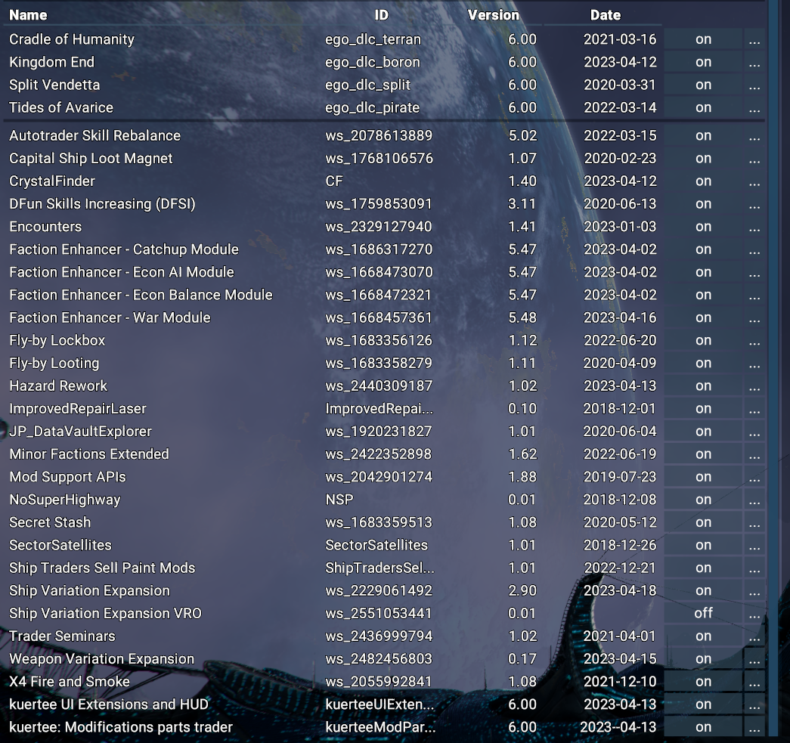This screenshot has height=743, width=790.
Task: Toggle DFun Skills Increasing (DFSI) on/off
Action: coord(703,203)
